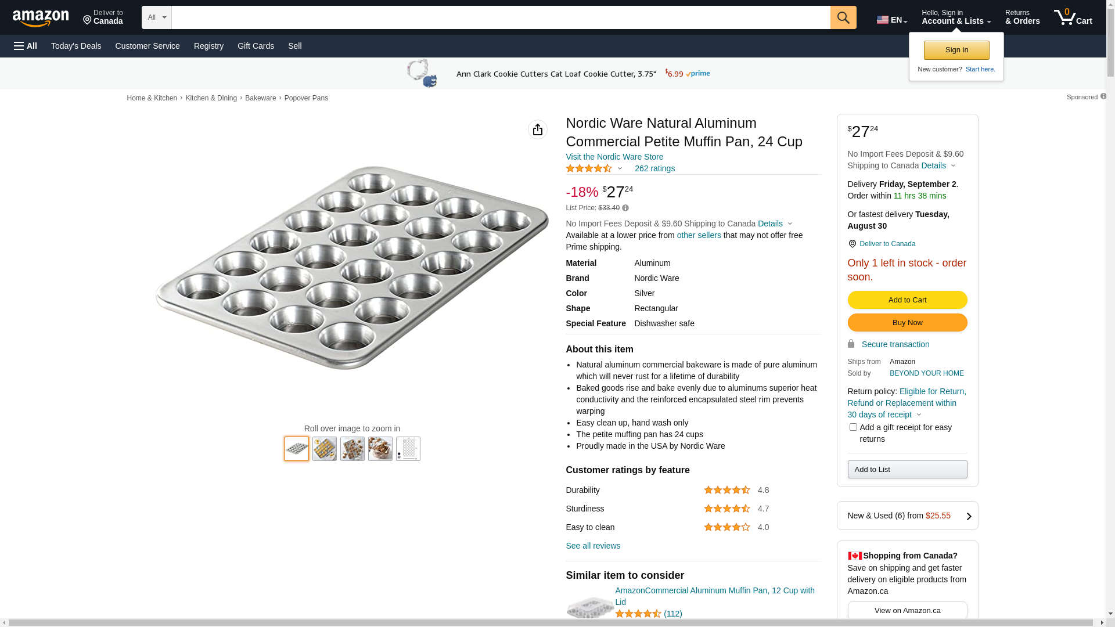Open the All hamburger menu

click(26, 46)
